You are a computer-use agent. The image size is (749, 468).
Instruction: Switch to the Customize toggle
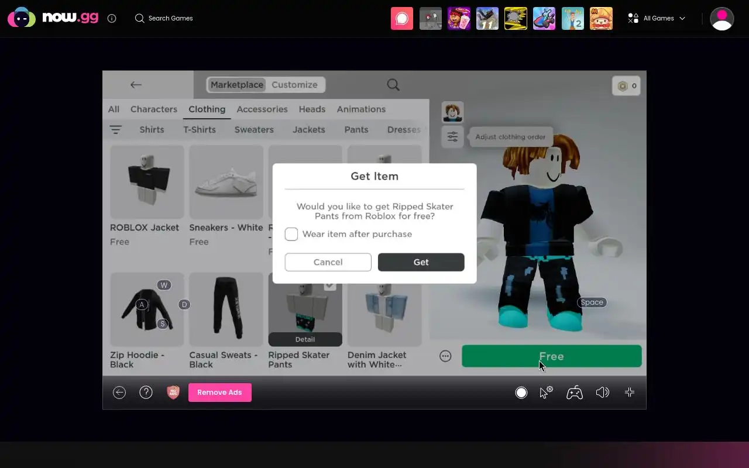tap(294, 85)
